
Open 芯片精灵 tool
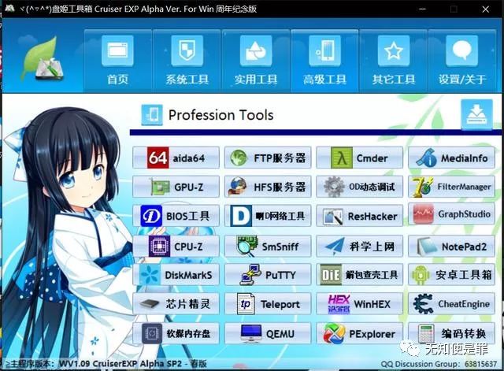coord(176,303)
